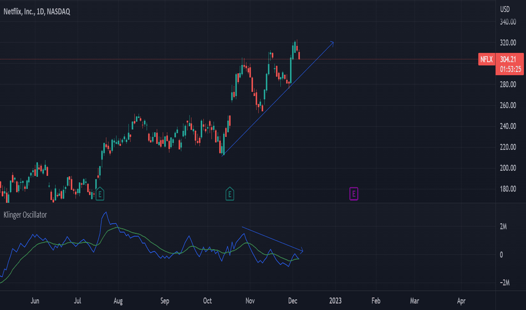
Task: Click the 2023 time axis label
Action: (x=335, y=301)
